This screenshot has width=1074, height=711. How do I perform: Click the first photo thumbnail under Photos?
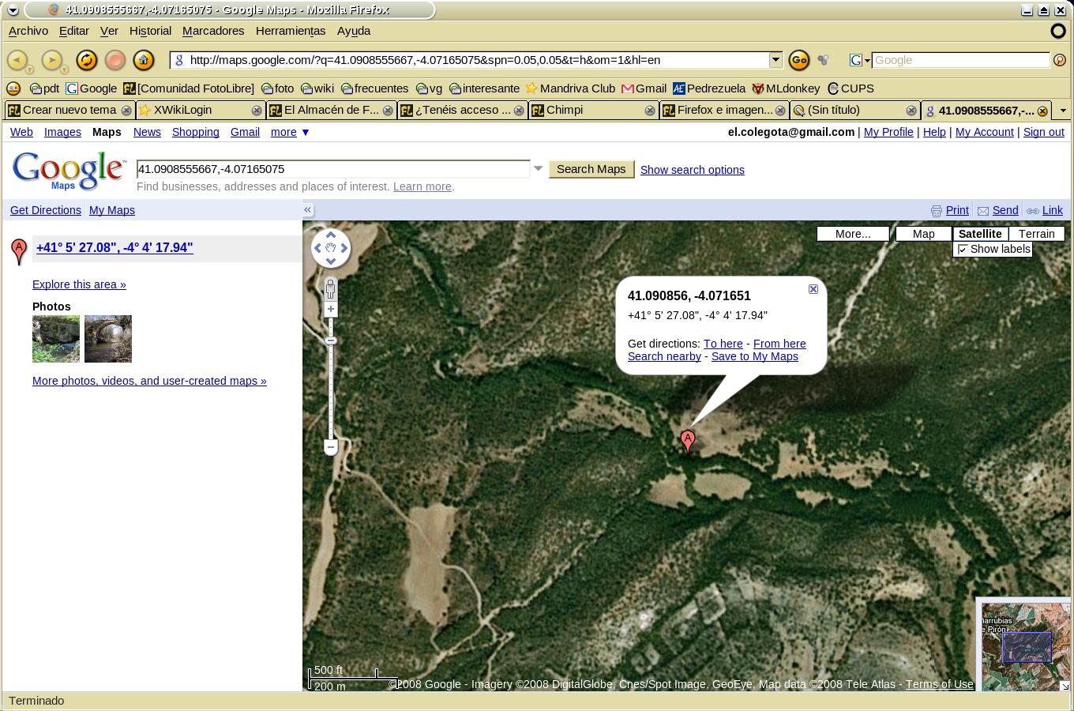click(56, 339)
